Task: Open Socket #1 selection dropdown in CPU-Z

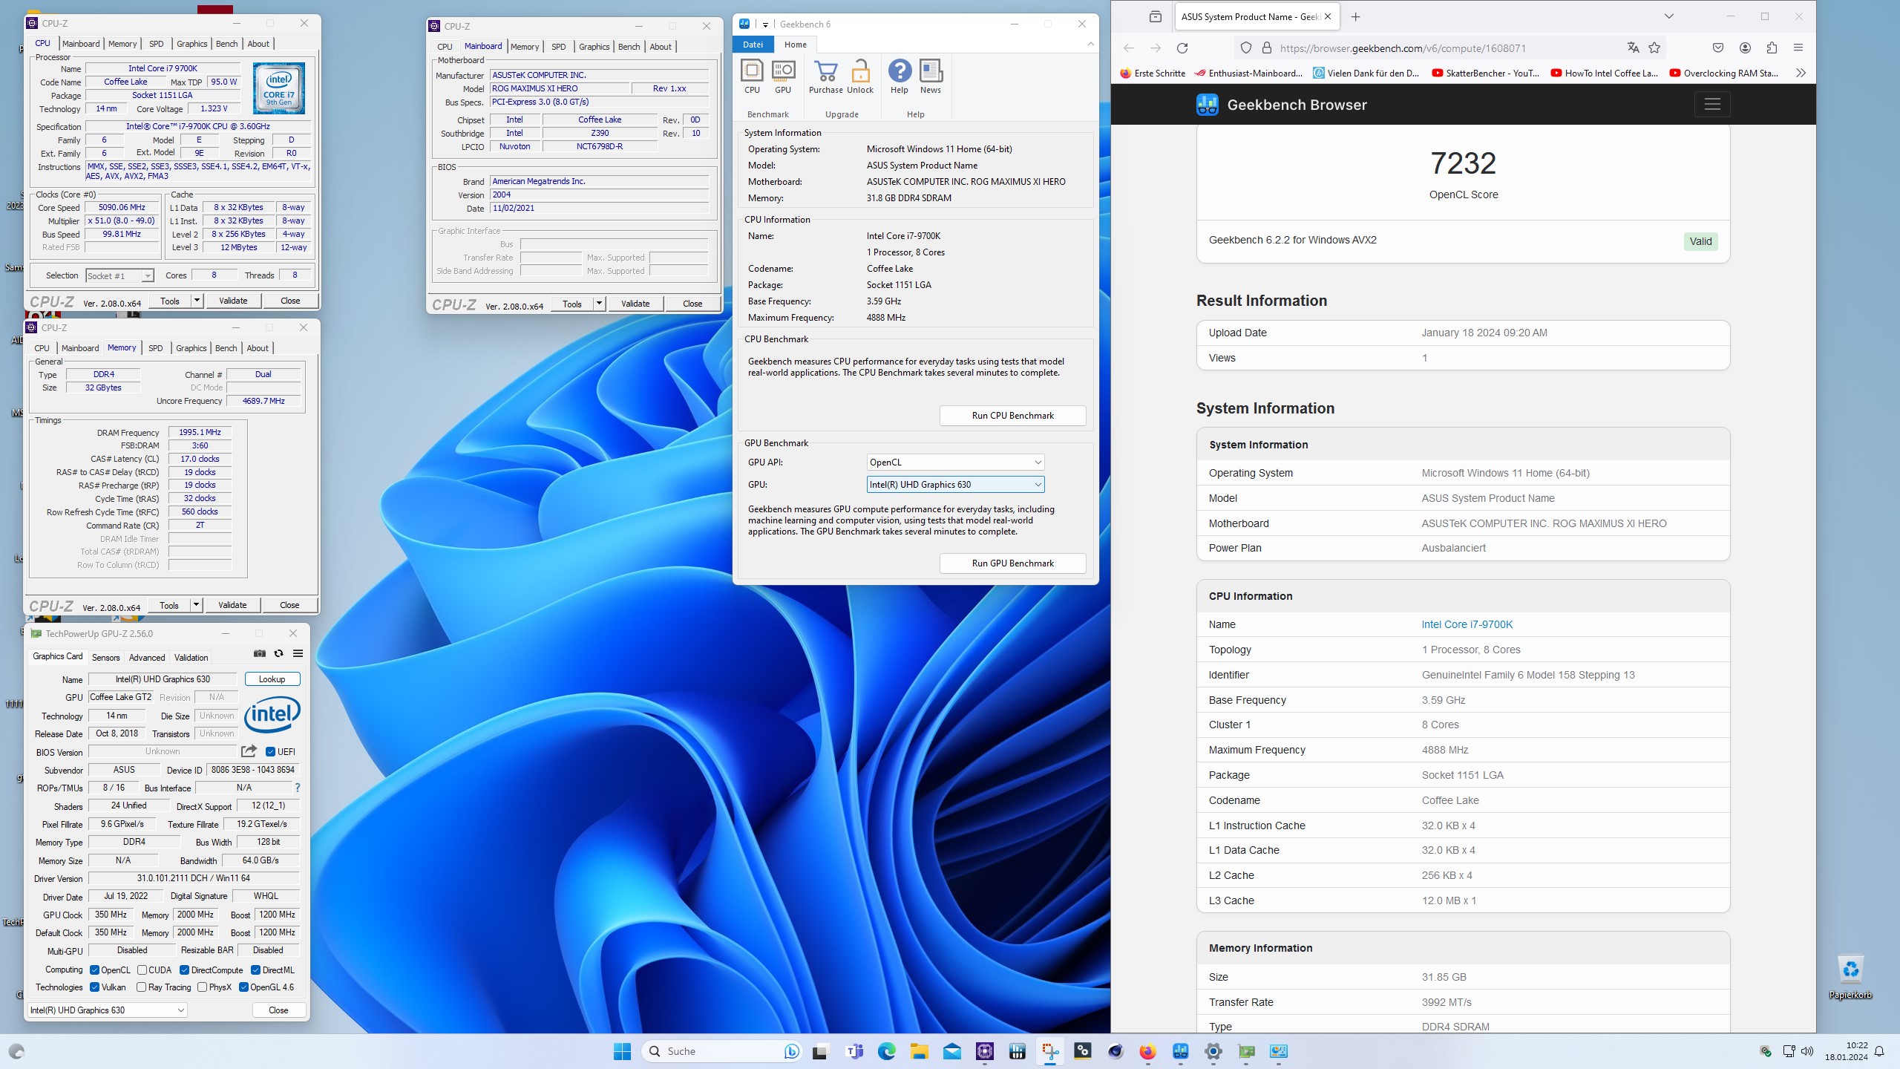Action: (x=119, y=276)
